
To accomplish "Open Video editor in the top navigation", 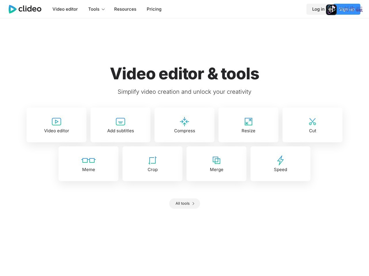I will pyautogui.click(x=65, y=9).
